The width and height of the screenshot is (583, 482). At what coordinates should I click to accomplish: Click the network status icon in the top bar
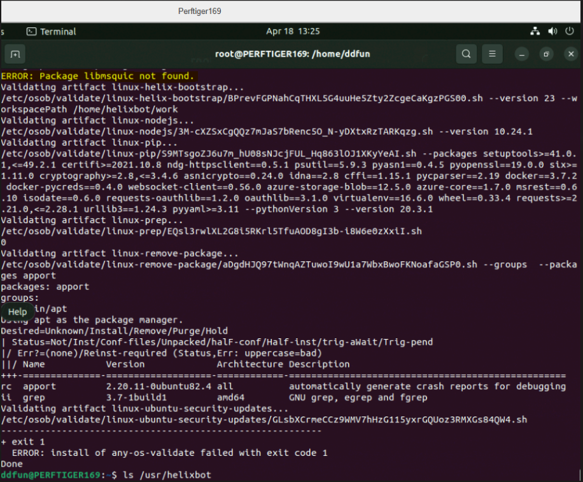tap(535, 31)
